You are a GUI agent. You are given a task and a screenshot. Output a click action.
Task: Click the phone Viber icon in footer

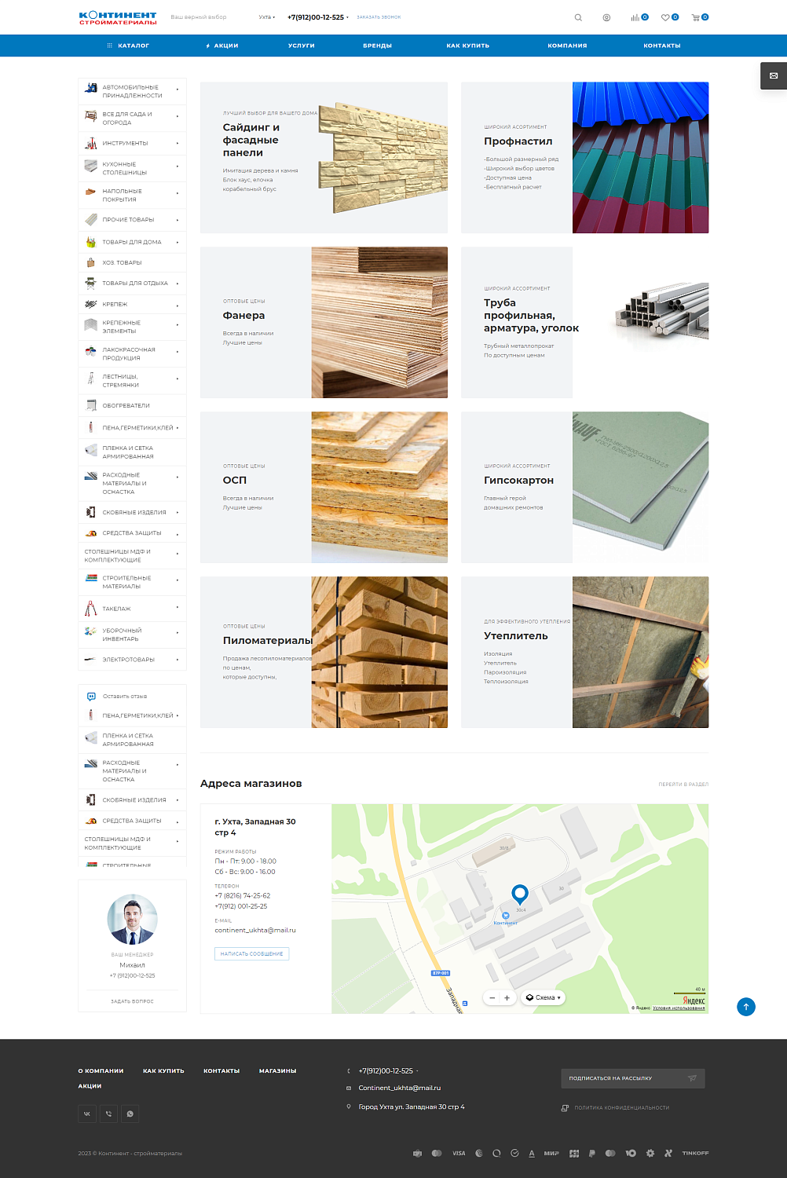tap(108, 1114)
